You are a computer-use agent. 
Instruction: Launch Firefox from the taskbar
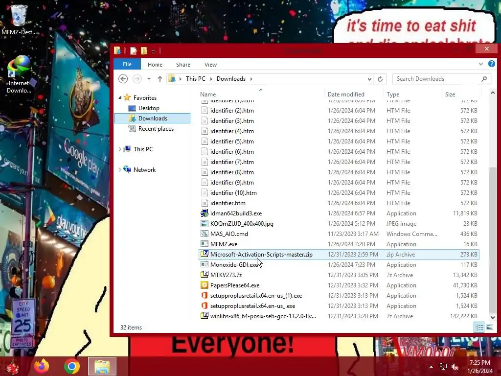click(x=42, y=366)
